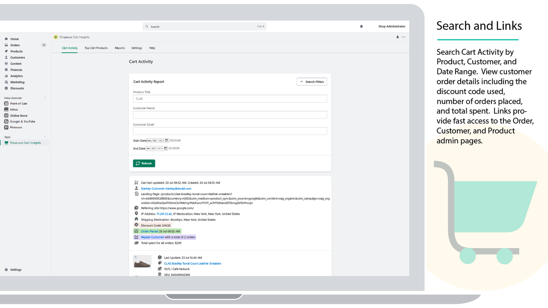
Task: Open the Shop Administrator account menu
Action: [x=392, y=27]
